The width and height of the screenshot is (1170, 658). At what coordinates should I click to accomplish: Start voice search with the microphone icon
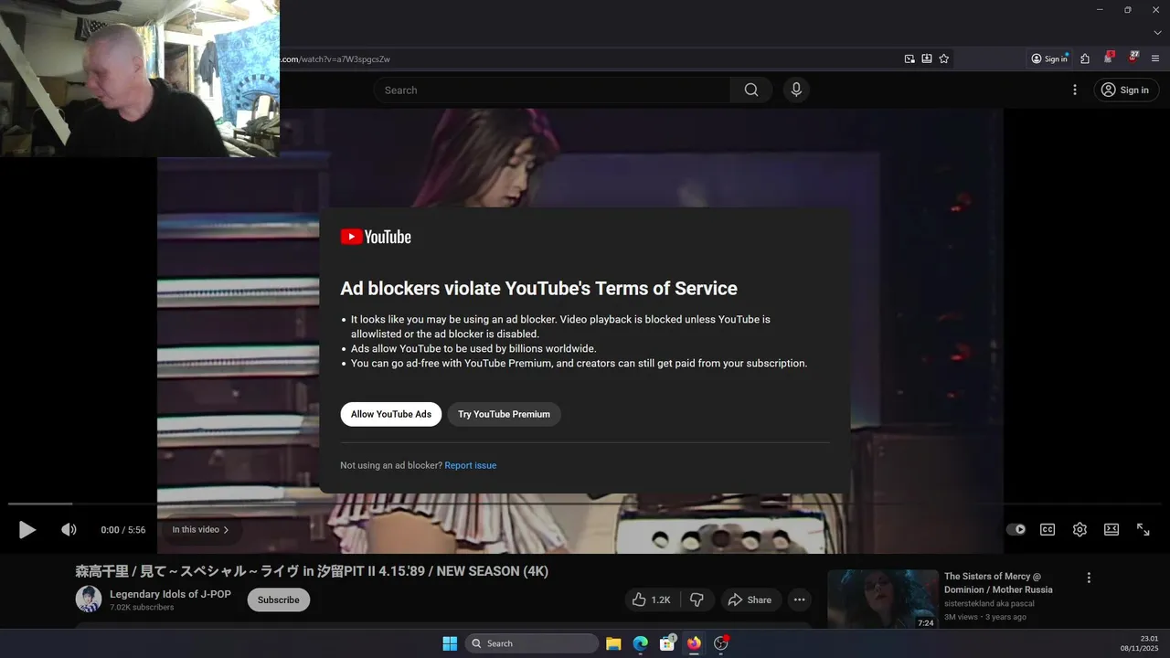pyautogui.click(x=796, y=90)
